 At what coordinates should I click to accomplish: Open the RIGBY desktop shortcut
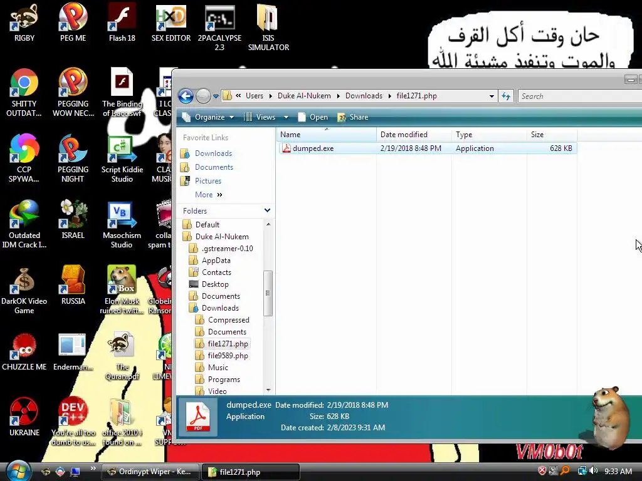[x=24, y=23]
